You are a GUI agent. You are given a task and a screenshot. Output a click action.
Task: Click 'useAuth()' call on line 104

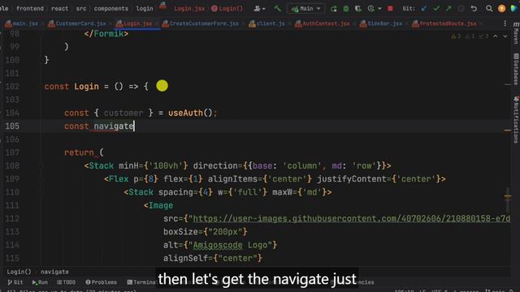pyautogui.click(x=190, y=113)
